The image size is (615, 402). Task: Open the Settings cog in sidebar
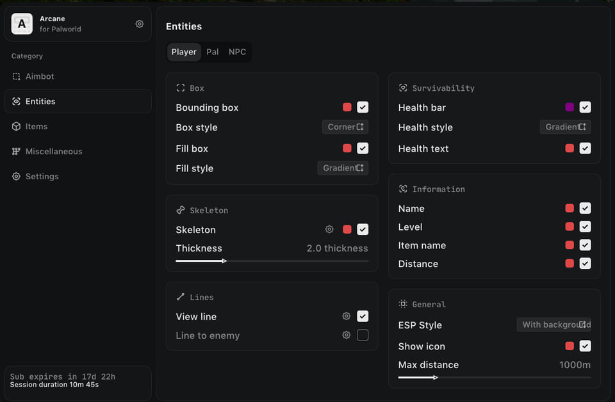[x=16, y=176]
